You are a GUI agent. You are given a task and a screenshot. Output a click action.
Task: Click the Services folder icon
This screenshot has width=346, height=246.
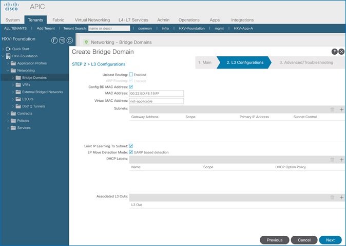pyautogui.click(x=13, y=128)
